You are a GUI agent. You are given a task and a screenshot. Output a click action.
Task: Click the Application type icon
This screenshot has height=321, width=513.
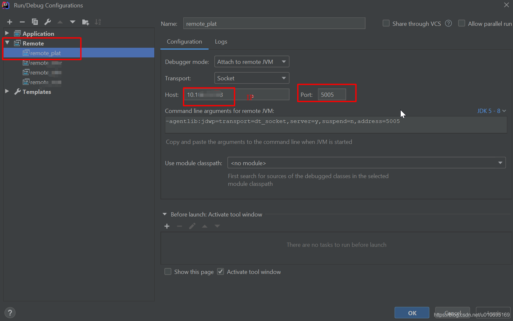[x=17, y=34]
